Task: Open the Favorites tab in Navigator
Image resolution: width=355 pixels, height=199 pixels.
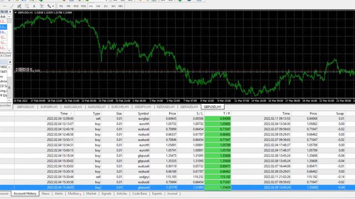Action: pos(6,106)
